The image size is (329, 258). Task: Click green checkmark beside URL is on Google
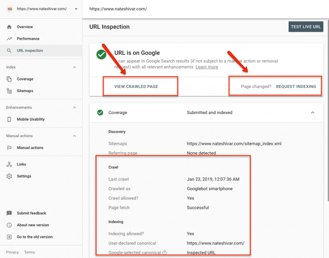[101, 54]
